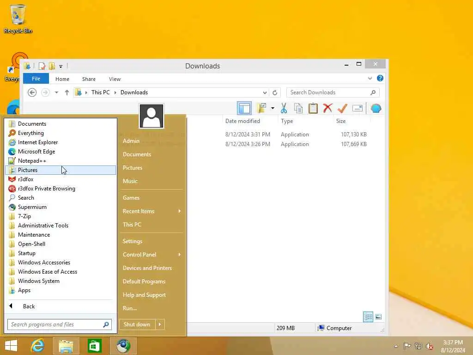
Task: Open the Share ribbon tab
Action: pyautogui.click(x=89, y=79)
